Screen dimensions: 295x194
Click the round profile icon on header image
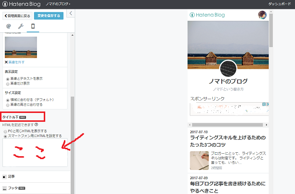tap(228, 68)
